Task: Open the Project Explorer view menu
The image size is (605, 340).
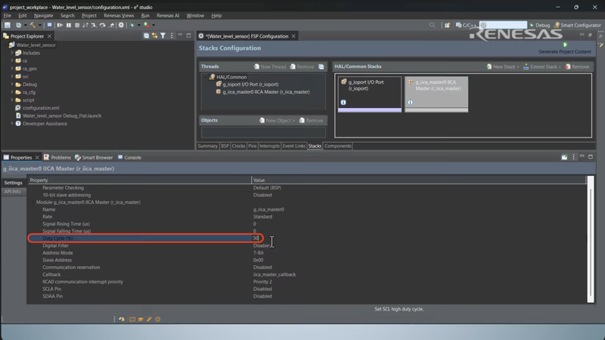Action: pos(172,36)
